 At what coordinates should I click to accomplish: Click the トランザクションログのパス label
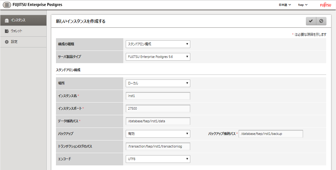75,146
